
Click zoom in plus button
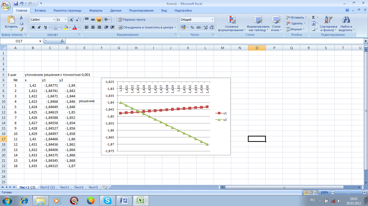[x=364, y=192]
